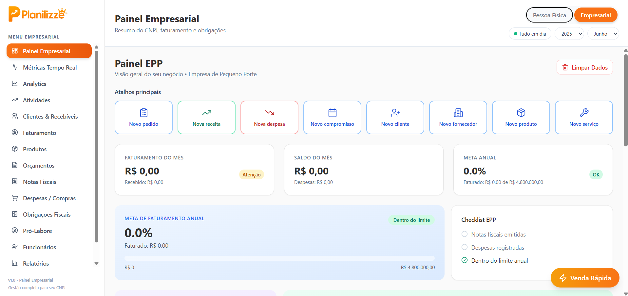Open Métricas Tempo Real in sidebar
Screen dimensions: 628x296
(49, 68)
